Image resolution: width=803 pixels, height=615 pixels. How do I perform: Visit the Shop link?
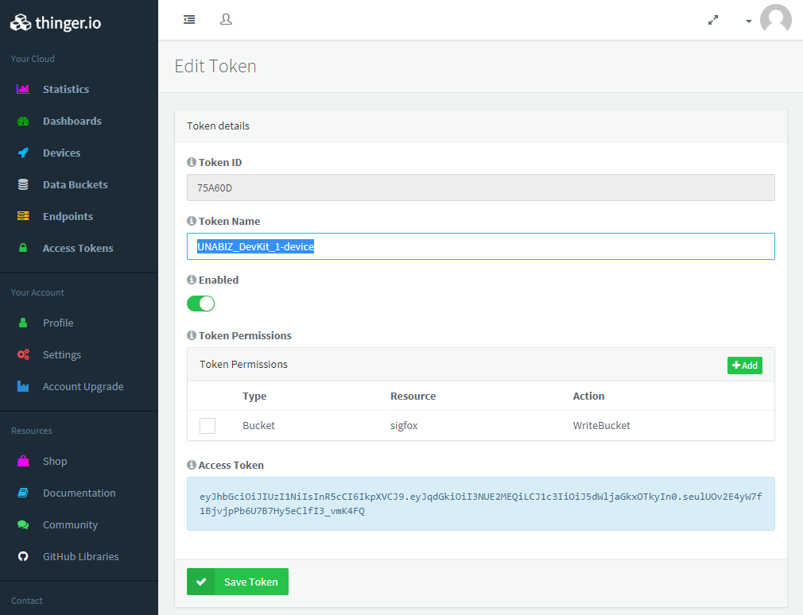click(x=55, y=461)
